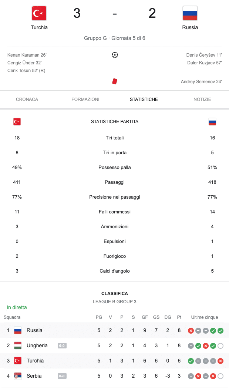The width and height of the screenshot is (229, 388).
Task: Open Turchia team row in standings
Action: coord(114,361)
